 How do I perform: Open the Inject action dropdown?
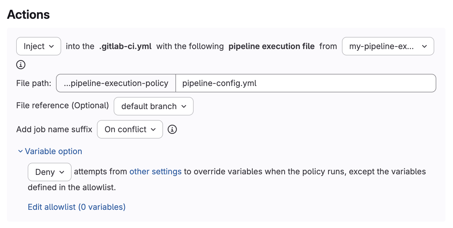(38, 46)
